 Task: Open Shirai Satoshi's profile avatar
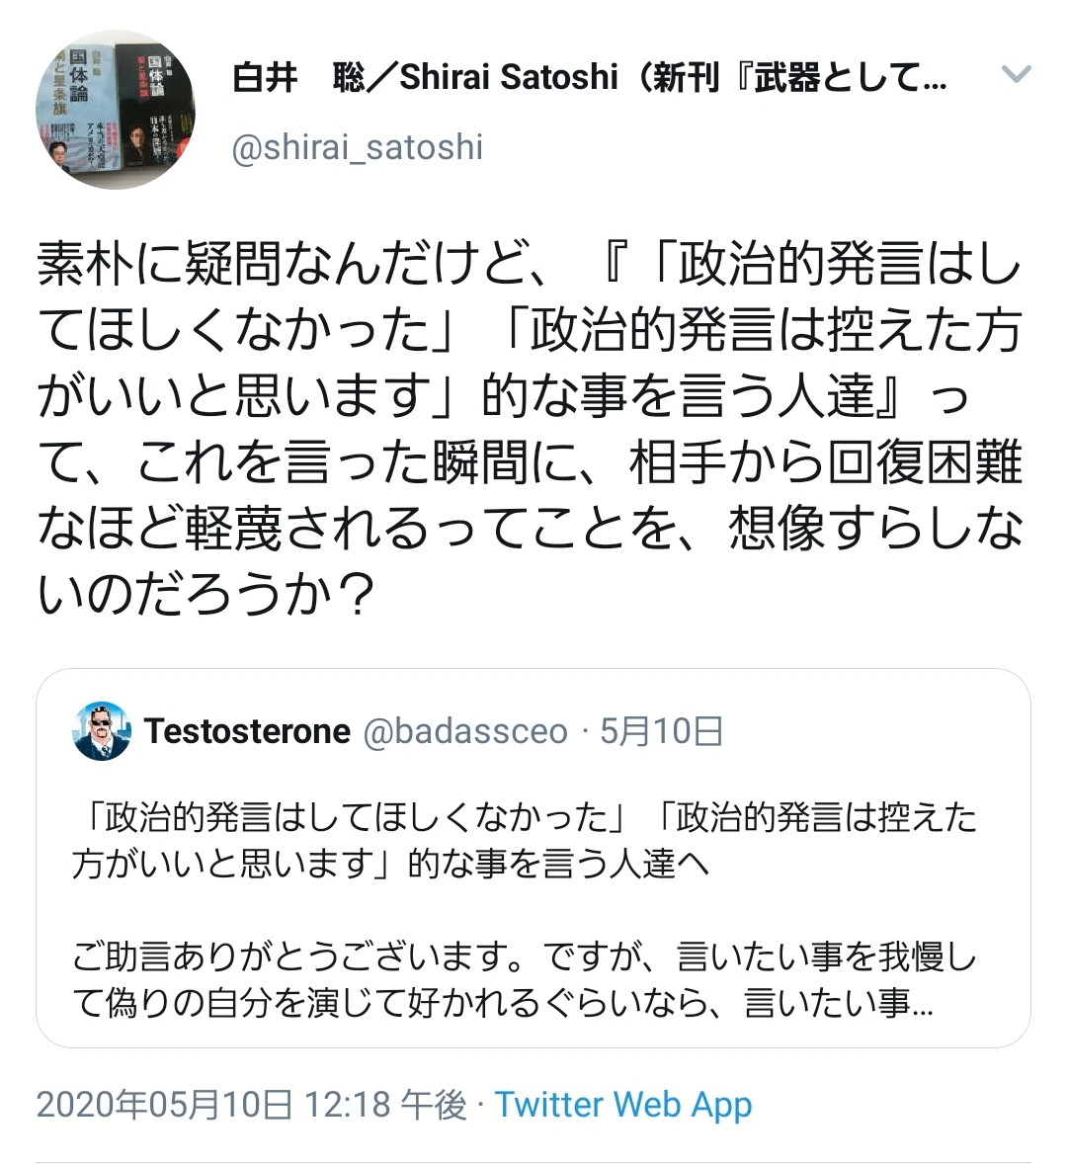115,109
